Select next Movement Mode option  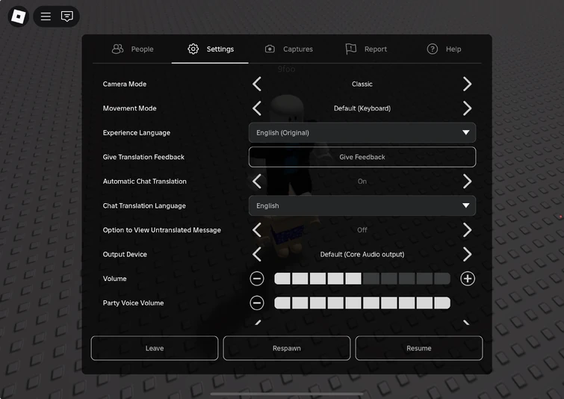[x=467, y=108]
